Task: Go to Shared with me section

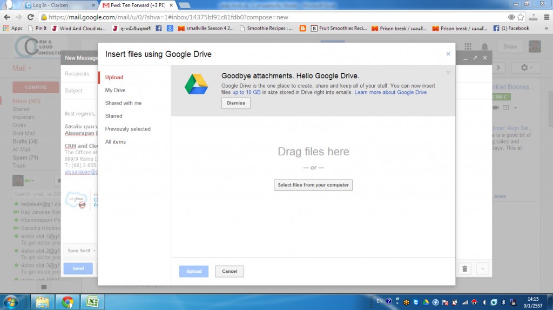Action: 123,103
